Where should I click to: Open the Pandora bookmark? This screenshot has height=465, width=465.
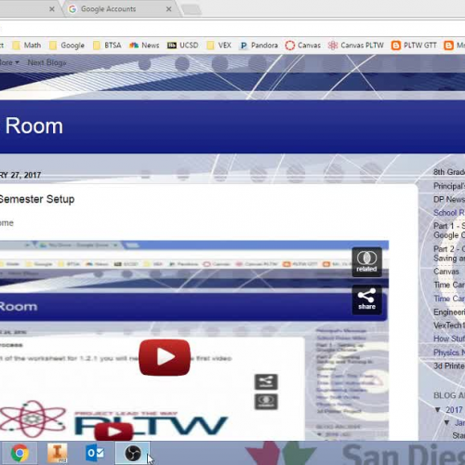click(x=259, y=46)
